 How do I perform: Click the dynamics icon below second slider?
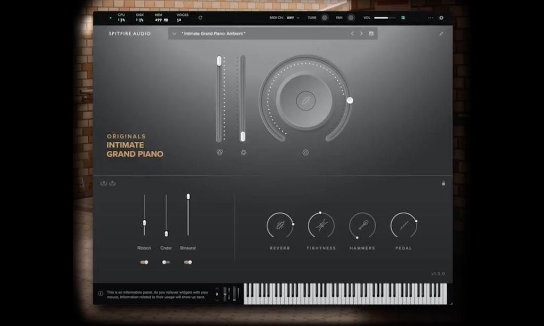tap(243, 152)
